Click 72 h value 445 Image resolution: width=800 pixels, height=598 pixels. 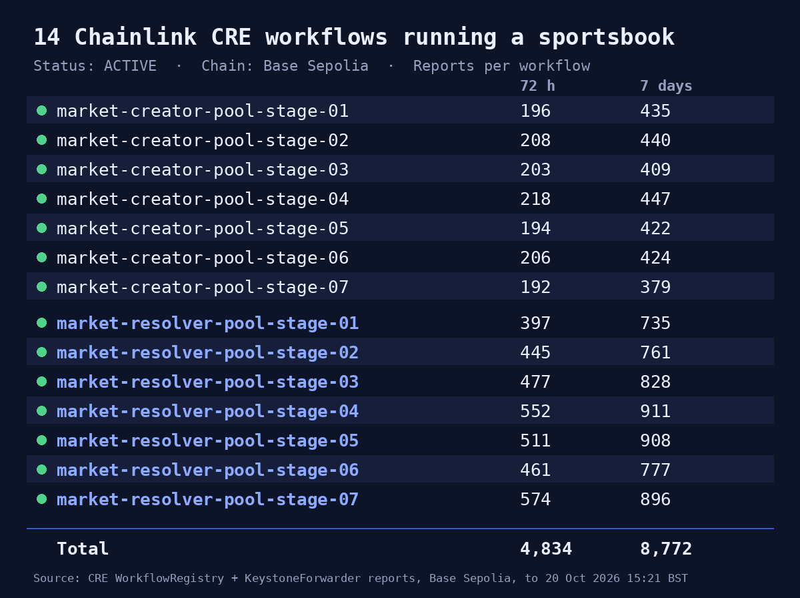535,353
